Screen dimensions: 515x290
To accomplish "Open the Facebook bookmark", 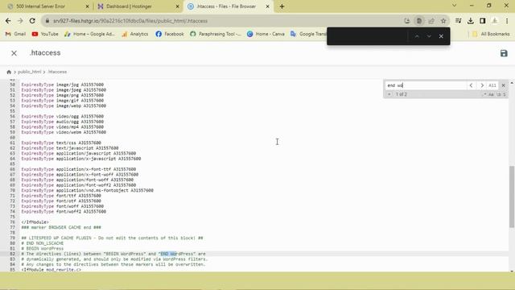I will [x=170, y=34].
